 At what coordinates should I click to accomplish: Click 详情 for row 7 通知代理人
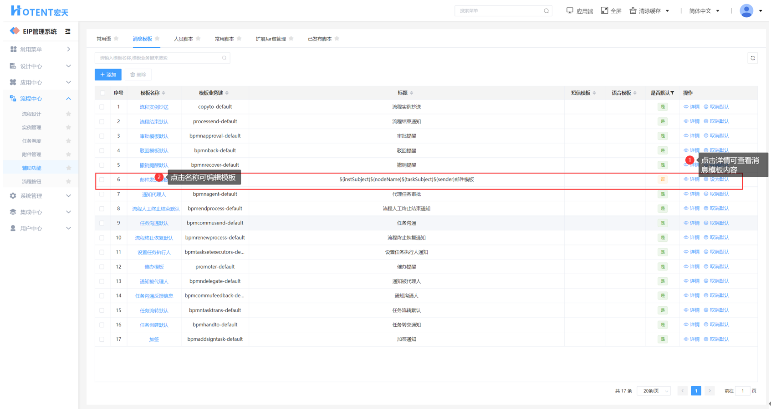pyautogui.click(x=691, y=194)
